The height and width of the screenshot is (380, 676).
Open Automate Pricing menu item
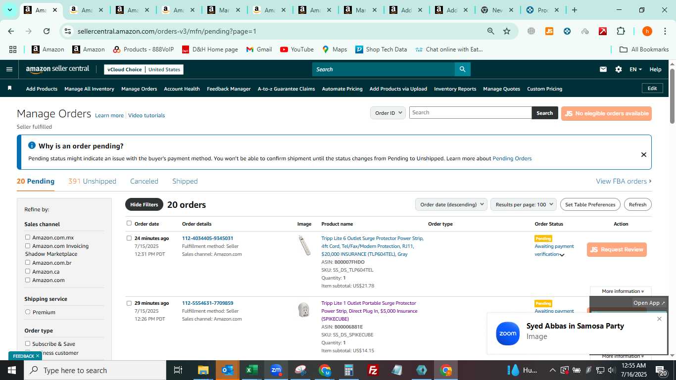(342, 89)
